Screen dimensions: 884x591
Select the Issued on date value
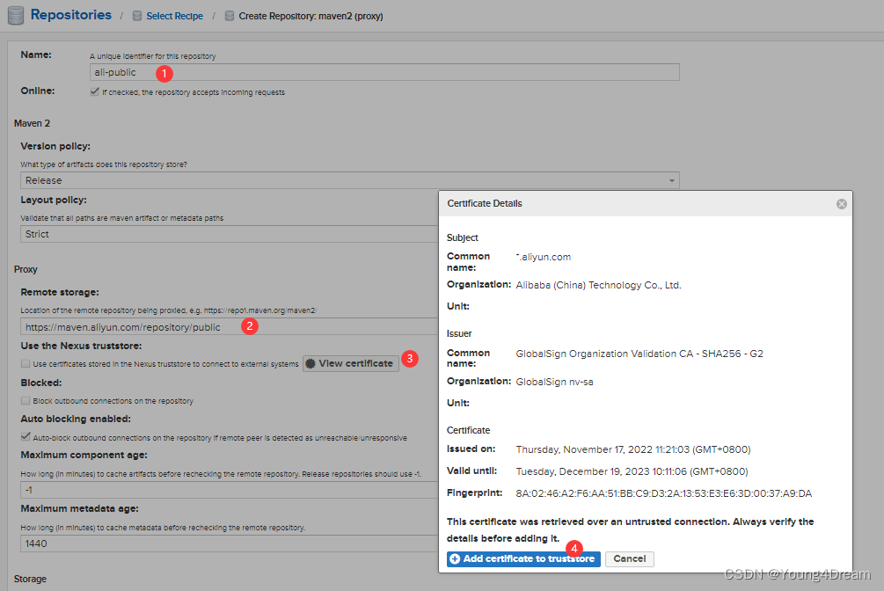[x=633, y=449]
